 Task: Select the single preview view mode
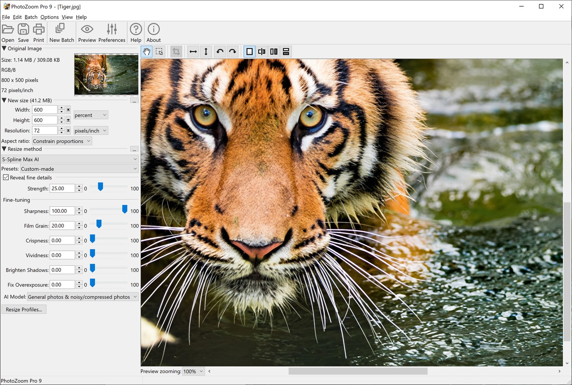coord(249,52)
